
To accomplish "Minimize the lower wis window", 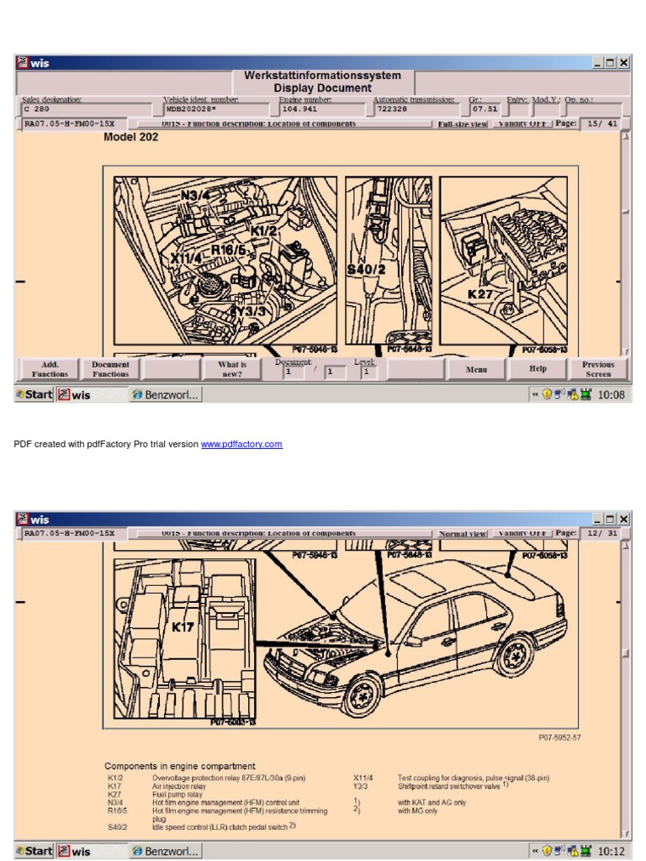I will 598,519.
